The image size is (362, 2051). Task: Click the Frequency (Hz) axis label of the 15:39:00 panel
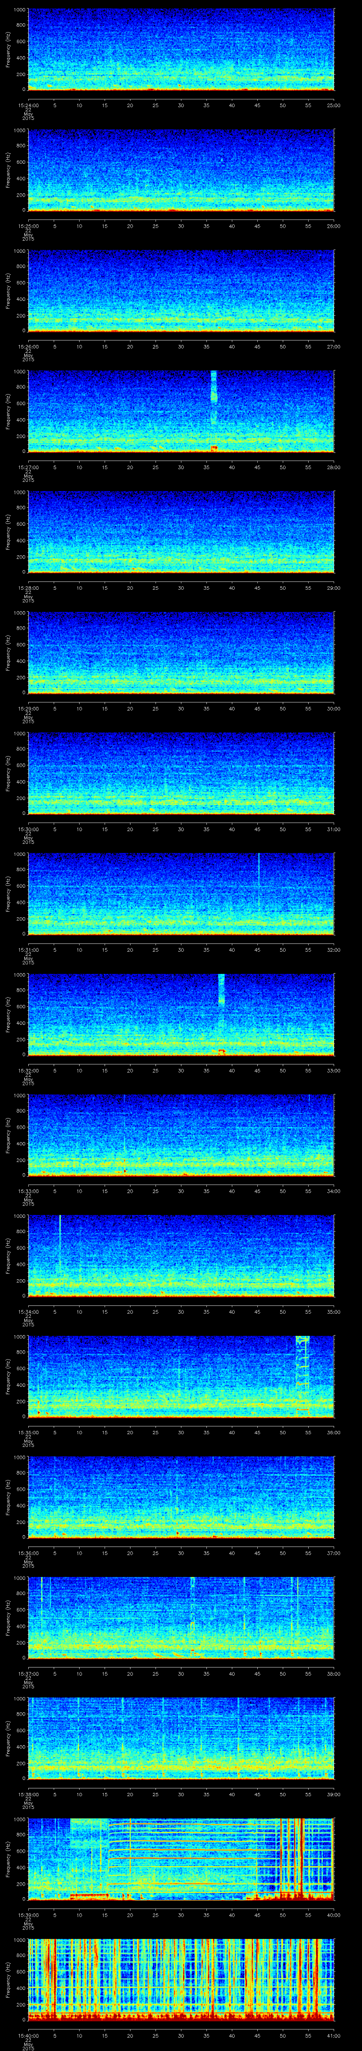[8, 1859]
